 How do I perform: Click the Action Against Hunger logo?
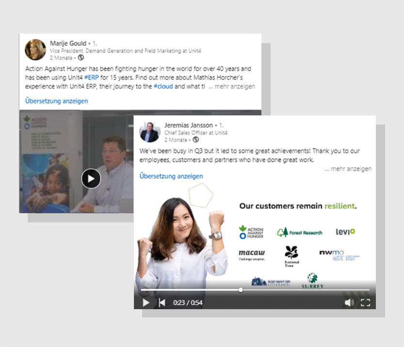click(x=251, y=232)
